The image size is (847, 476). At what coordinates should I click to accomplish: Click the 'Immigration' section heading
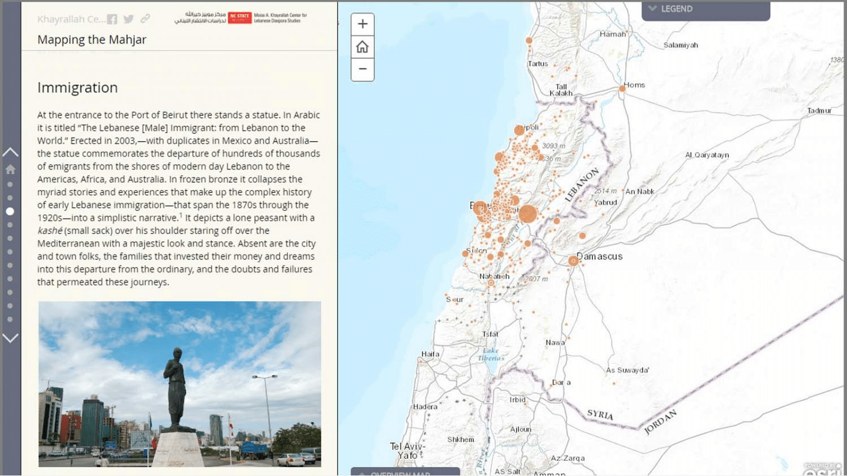tap(77, 88)
